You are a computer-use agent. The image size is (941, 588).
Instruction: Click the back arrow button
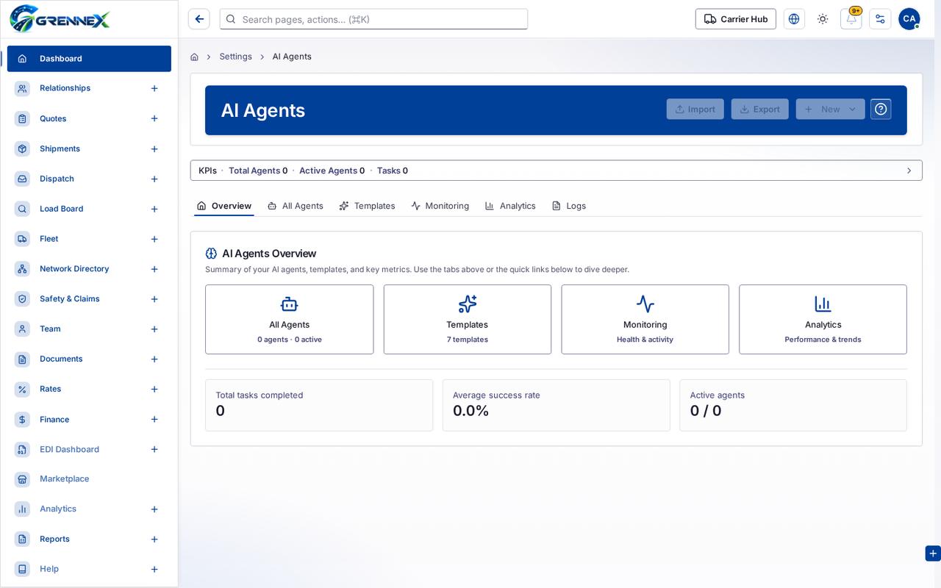[x=199, y=19]
